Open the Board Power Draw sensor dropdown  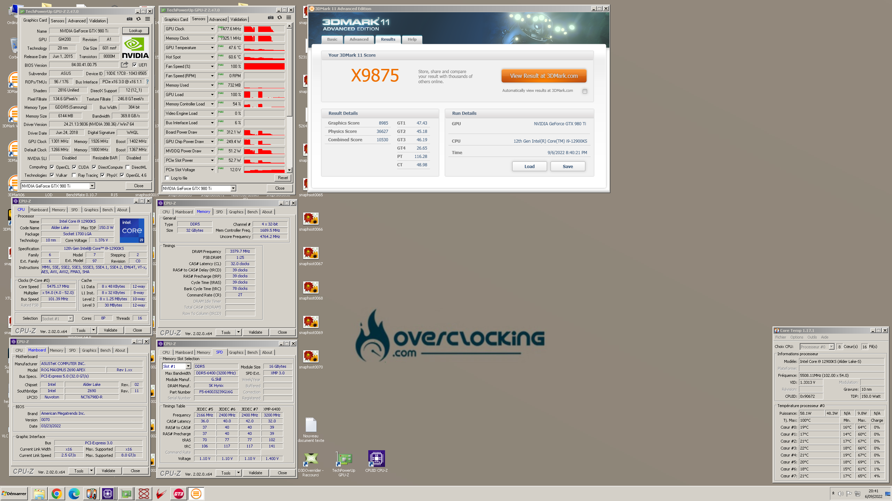coord(212,132)
